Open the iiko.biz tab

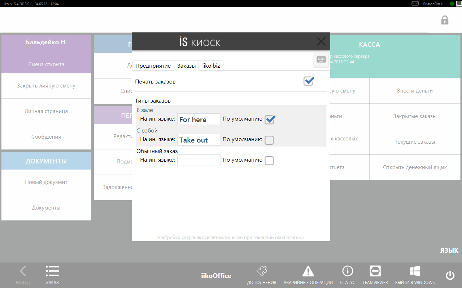tap(211, 66)
